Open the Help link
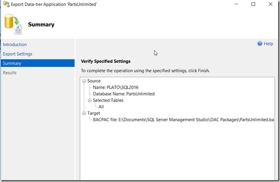This screenshot has height=182, width=280. click(268, 44)
